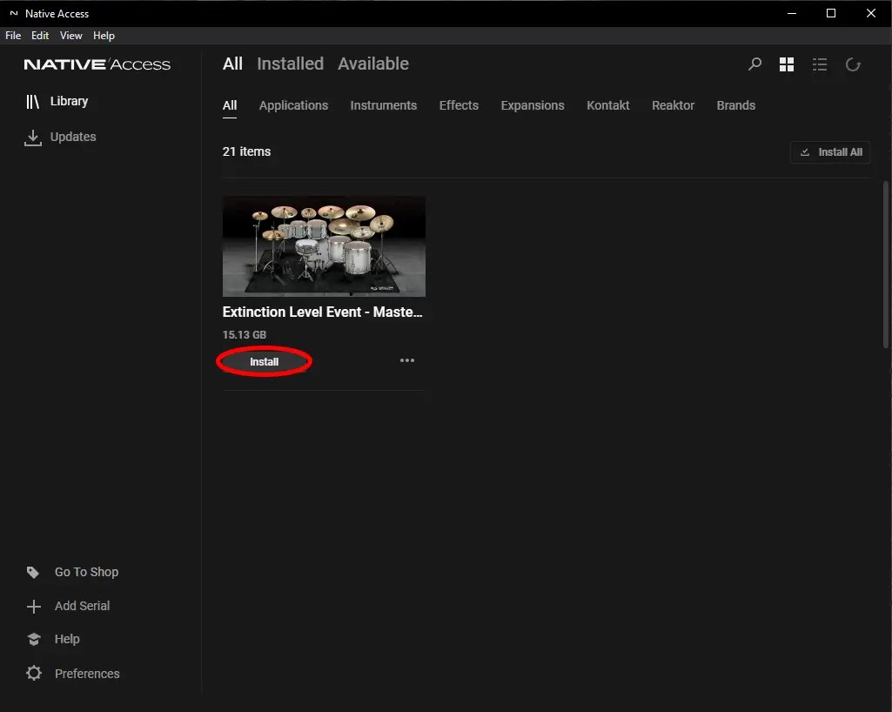This screenshot has width=892, height=712.
Task: Switch to the Brands tab
Action: [735, 105]
